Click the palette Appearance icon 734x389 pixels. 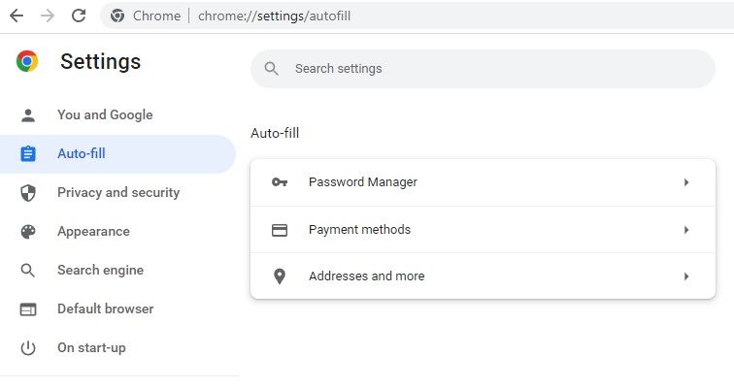(x=28, y=231)
